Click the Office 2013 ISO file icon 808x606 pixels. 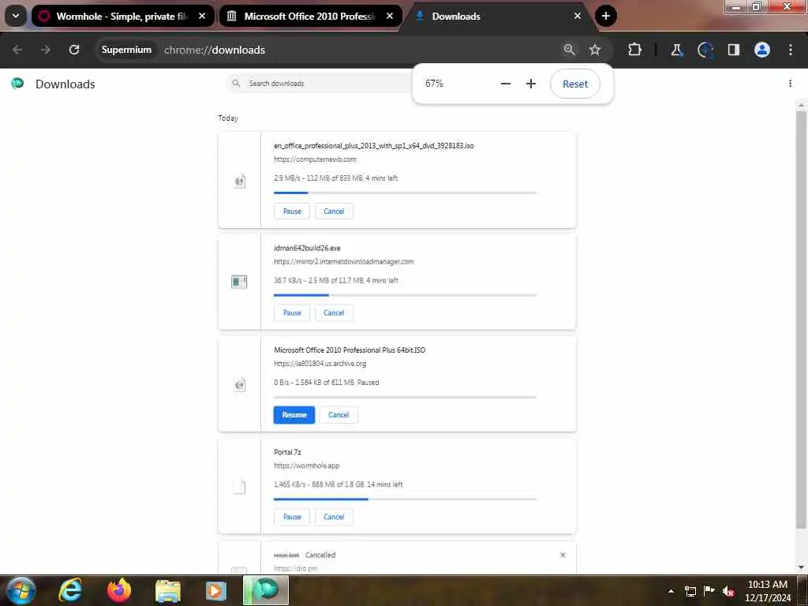(240, 181)
